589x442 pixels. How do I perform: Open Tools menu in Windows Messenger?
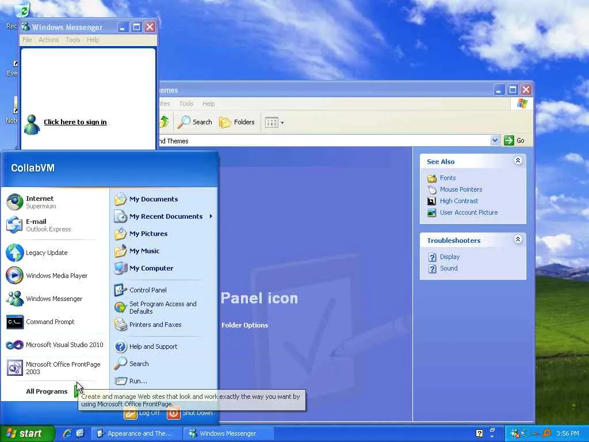[x=73, y=40]
